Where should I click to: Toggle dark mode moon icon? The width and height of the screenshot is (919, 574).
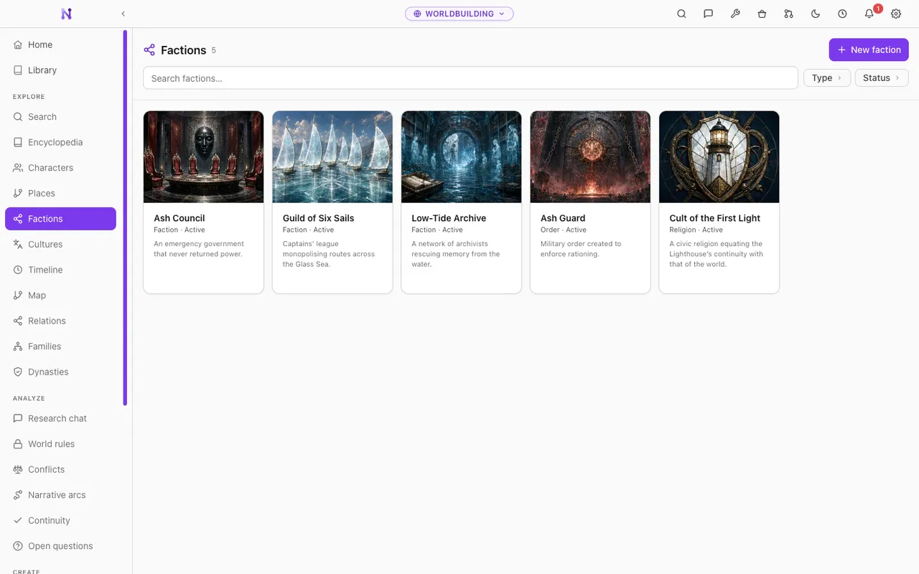pyautogui.click(x=816, y=14)
